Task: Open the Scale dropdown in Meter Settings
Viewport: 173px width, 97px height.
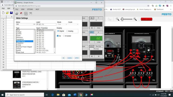Action: pos(73,24)
